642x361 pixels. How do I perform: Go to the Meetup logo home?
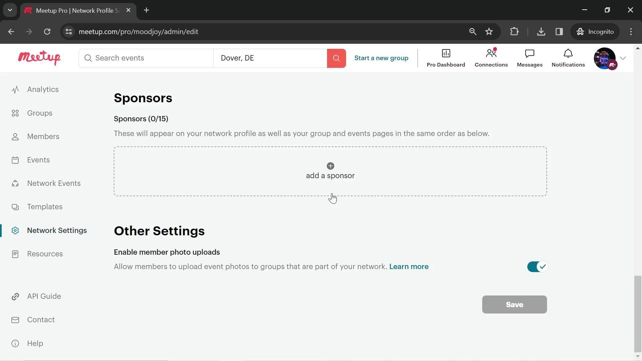[x=39, y=58]
